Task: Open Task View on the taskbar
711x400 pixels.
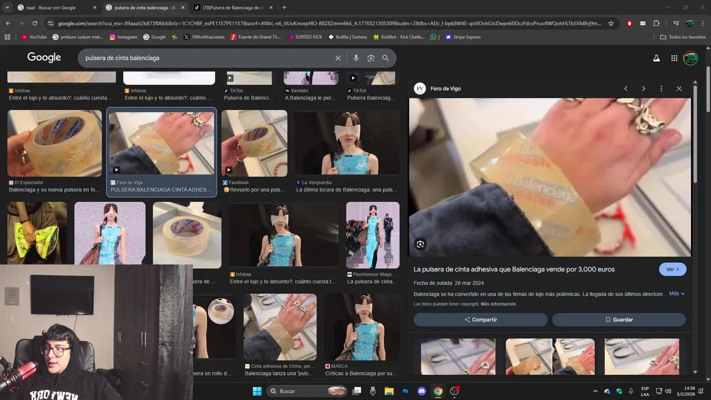Action: pyautogui.click(x=357, y=391)
